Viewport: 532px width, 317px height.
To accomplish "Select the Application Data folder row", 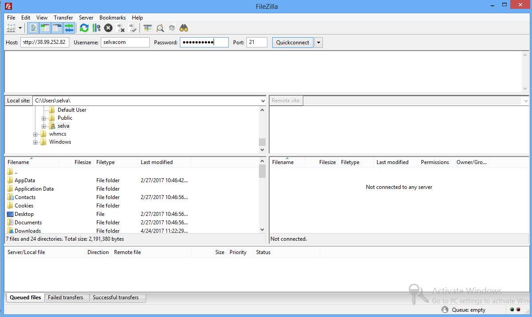I will click(x=131, y=189).
